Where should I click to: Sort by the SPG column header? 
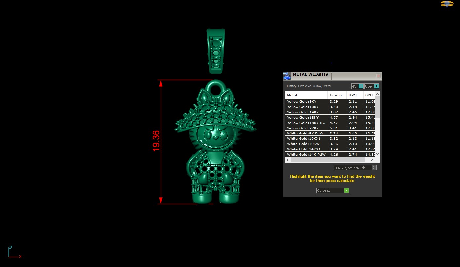(x=369, y=95)
